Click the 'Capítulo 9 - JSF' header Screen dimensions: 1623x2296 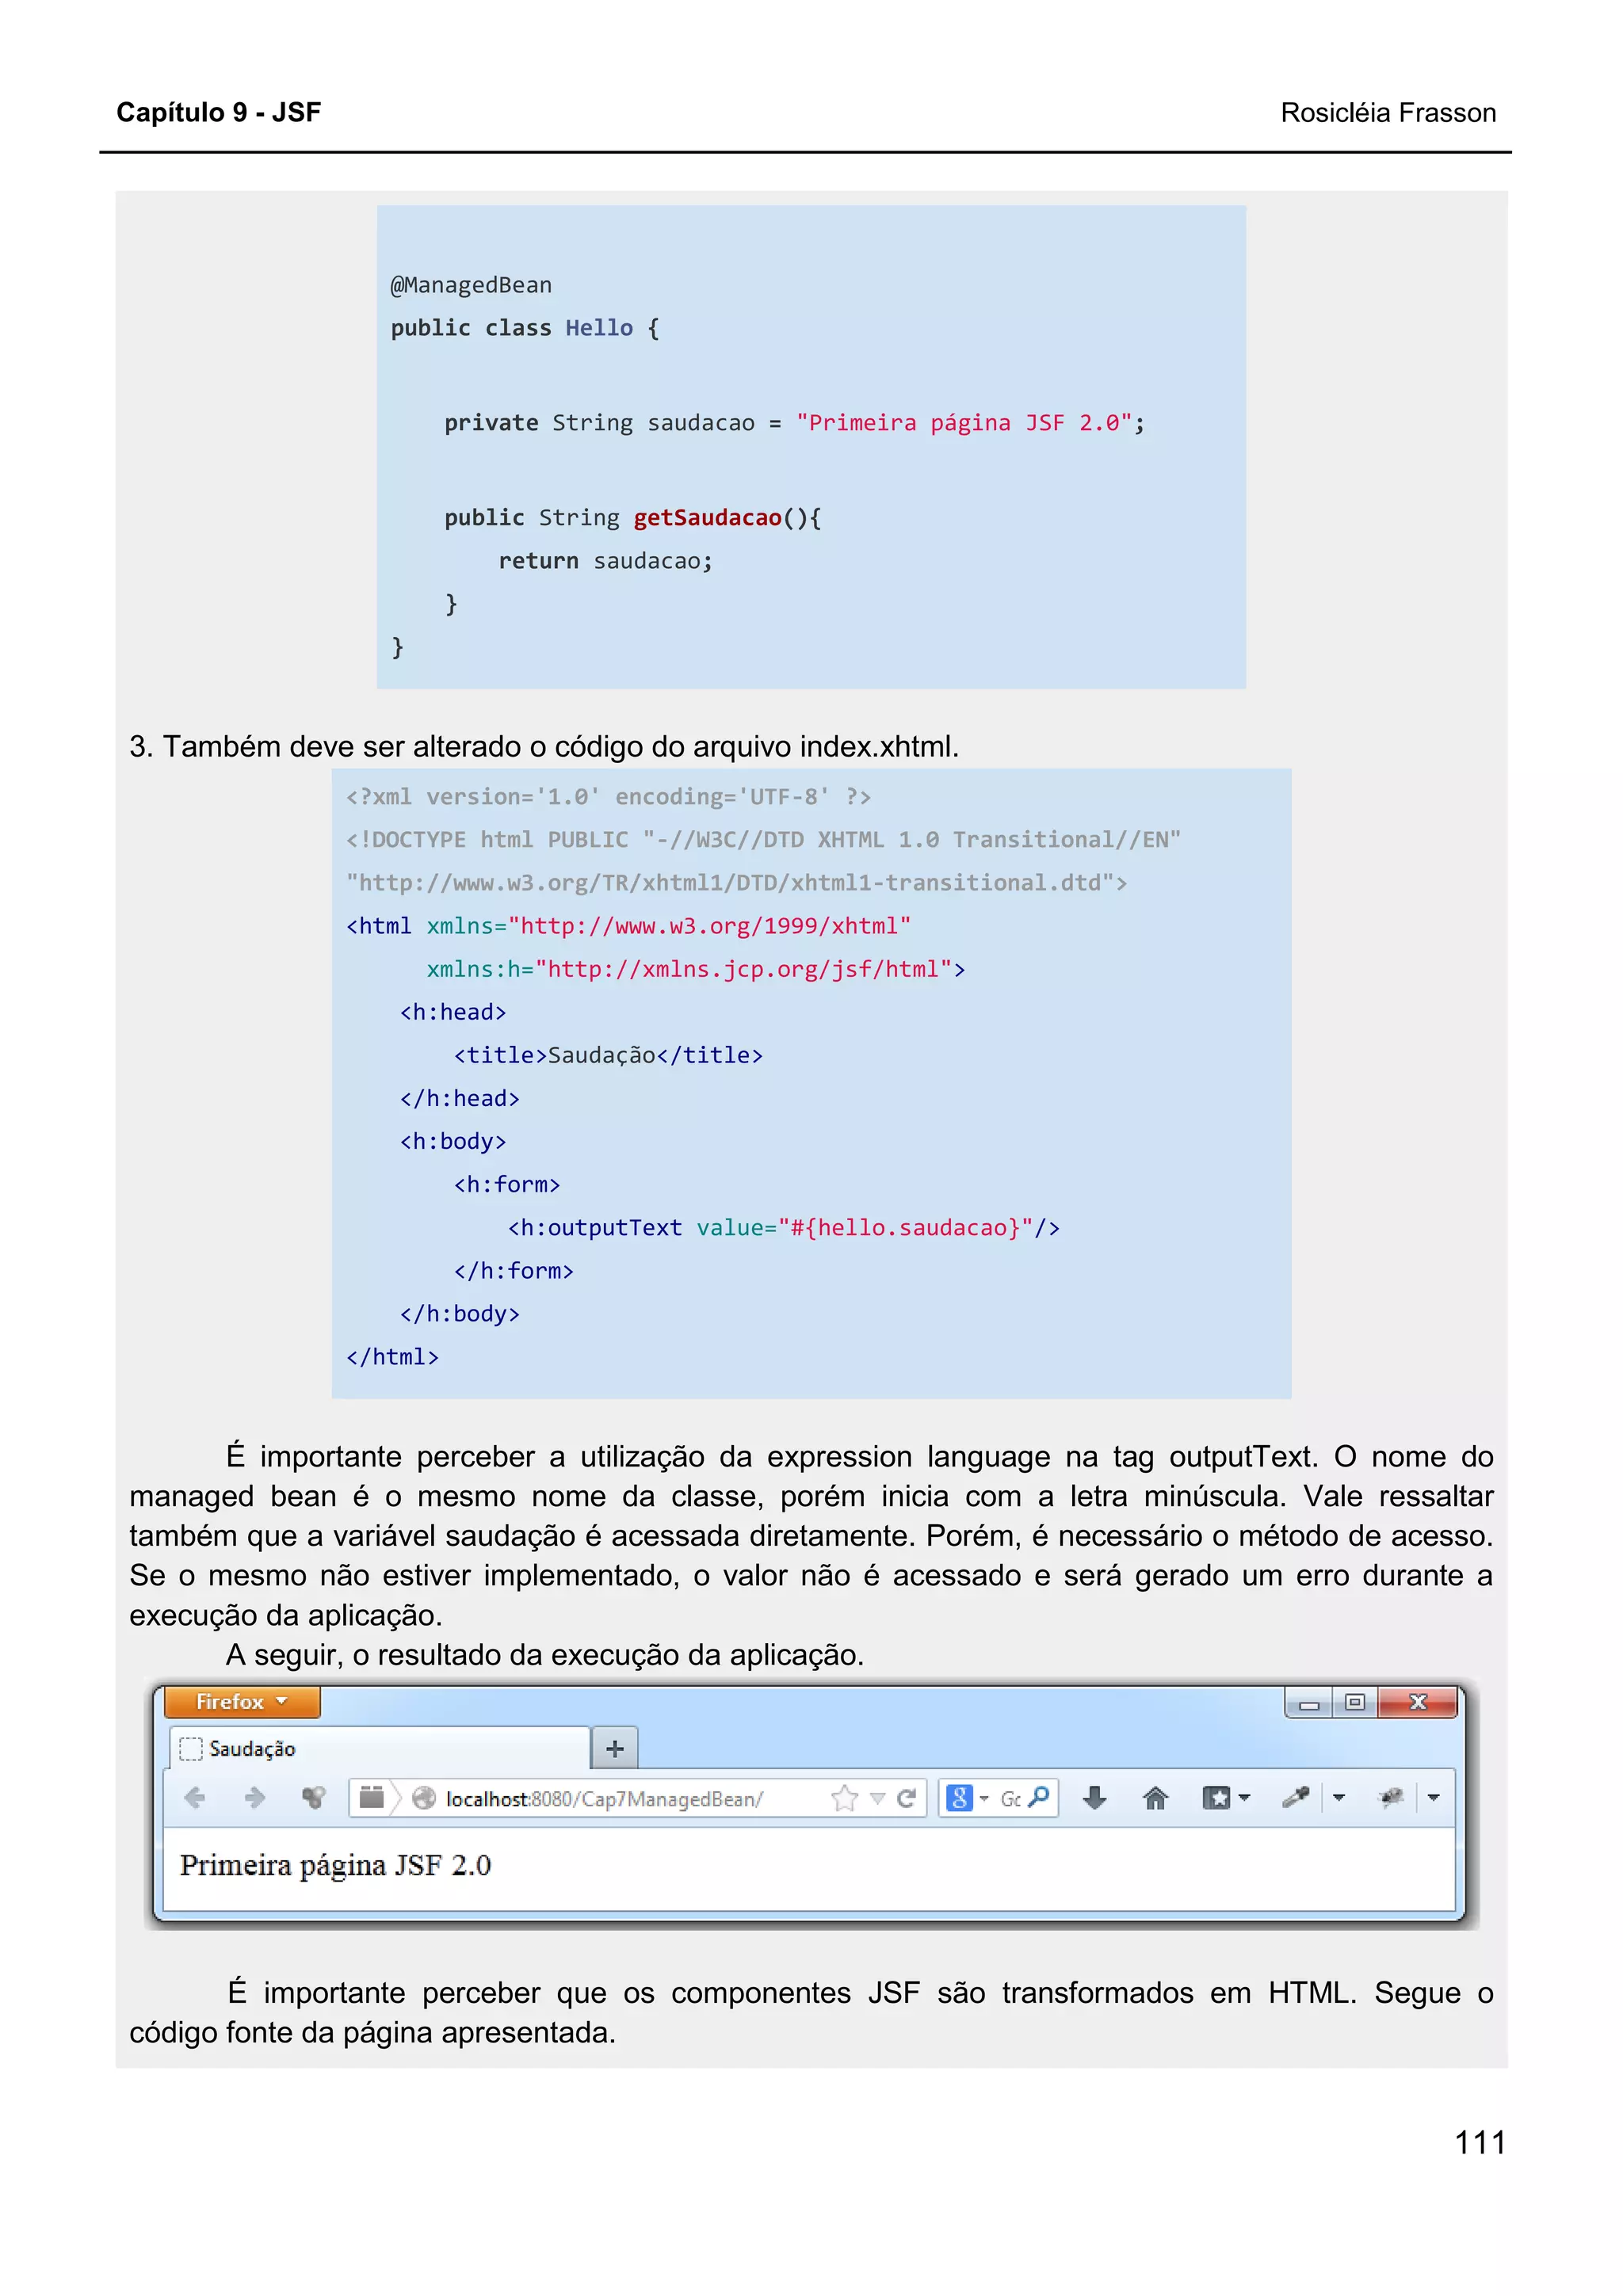tap(219, 112)
